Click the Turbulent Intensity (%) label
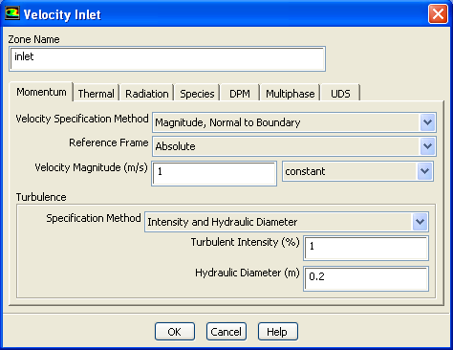 point(246,242)
